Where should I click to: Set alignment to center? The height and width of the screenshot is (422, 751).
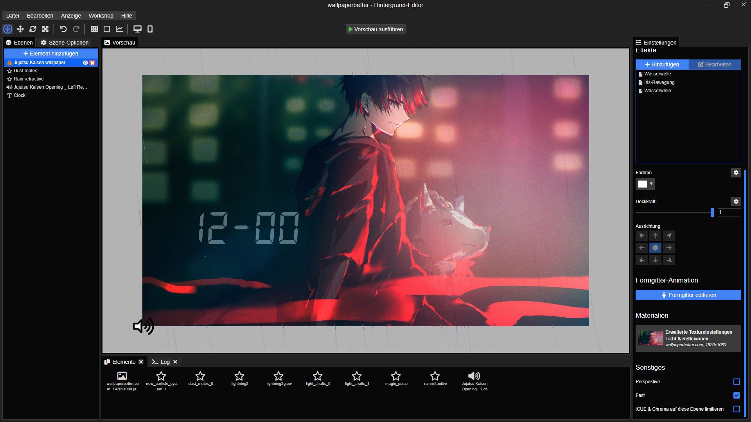tap(656, 248)
